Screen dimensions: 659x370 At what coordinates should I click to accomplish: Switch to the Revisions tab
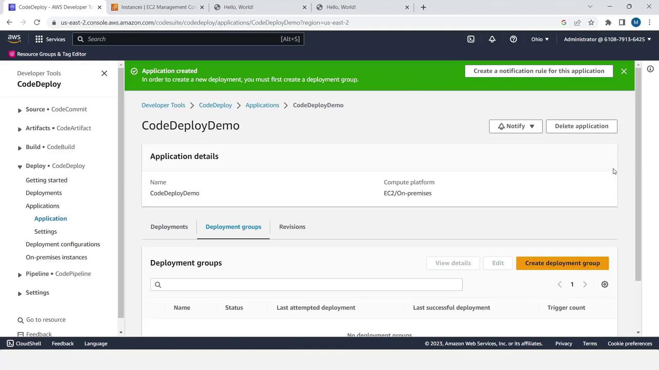[x=292, y=227]
